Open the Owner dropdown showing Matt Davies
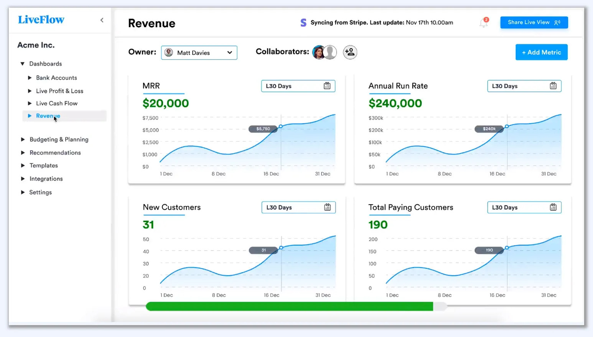This screenshot has width=593, height=337. coord(199,52)
